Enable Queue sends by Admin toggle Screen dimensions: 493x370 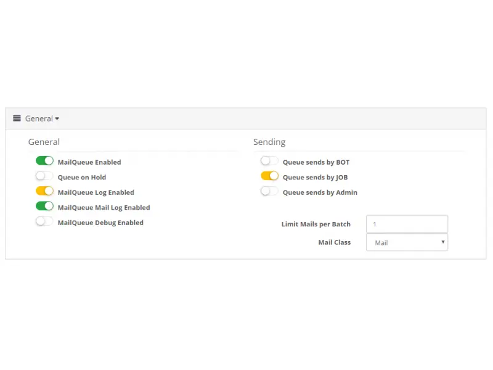(269, 191)
